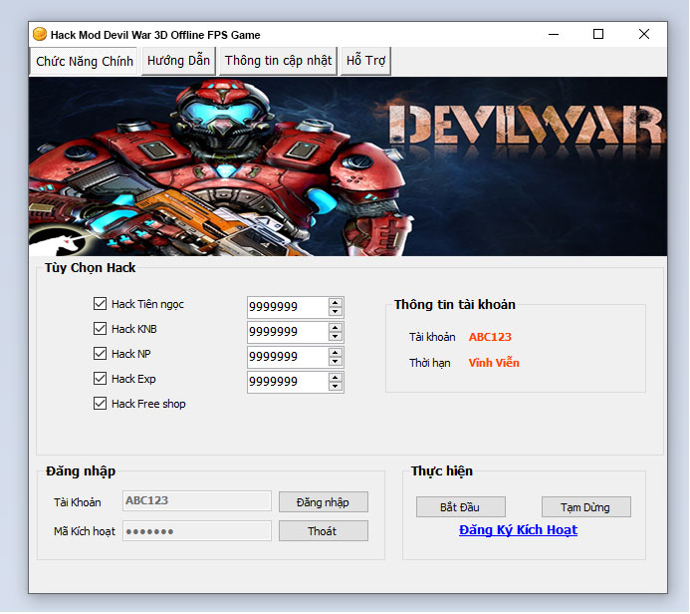690x614 pixels.
Task: Click the Thoát button
Action: click(x=324, y=531)
